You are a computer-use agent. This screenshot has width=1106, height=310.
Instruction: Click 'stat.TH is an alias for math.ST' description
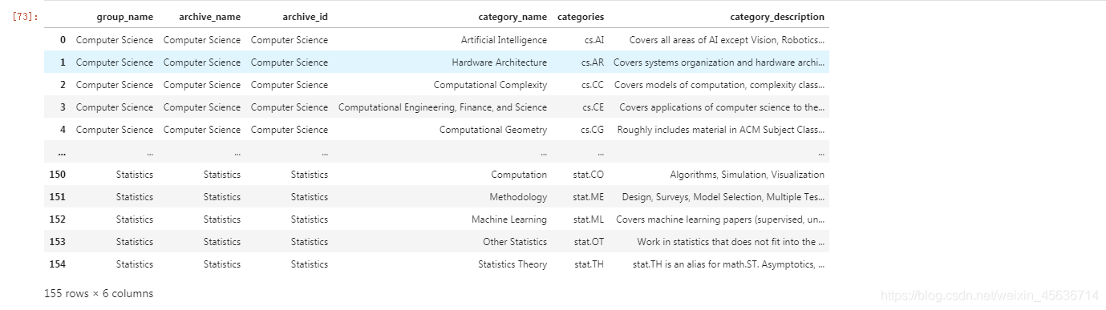click(x=728, y=264)
